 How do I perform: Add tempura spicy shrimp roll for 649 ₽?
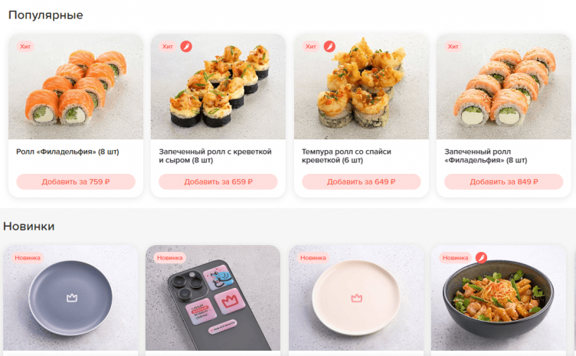[x=361, y=181]
